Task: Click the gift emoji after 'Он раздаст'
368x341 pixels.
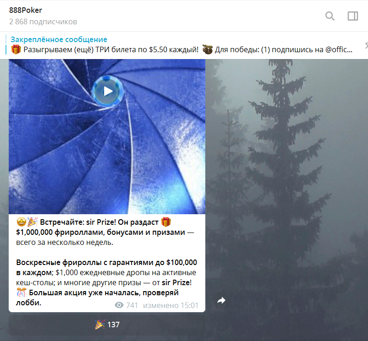Action: click(x=166, y=222)
